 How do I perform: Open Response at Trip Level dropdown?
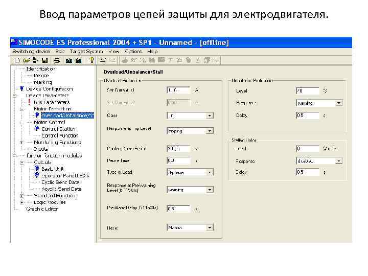210,131
